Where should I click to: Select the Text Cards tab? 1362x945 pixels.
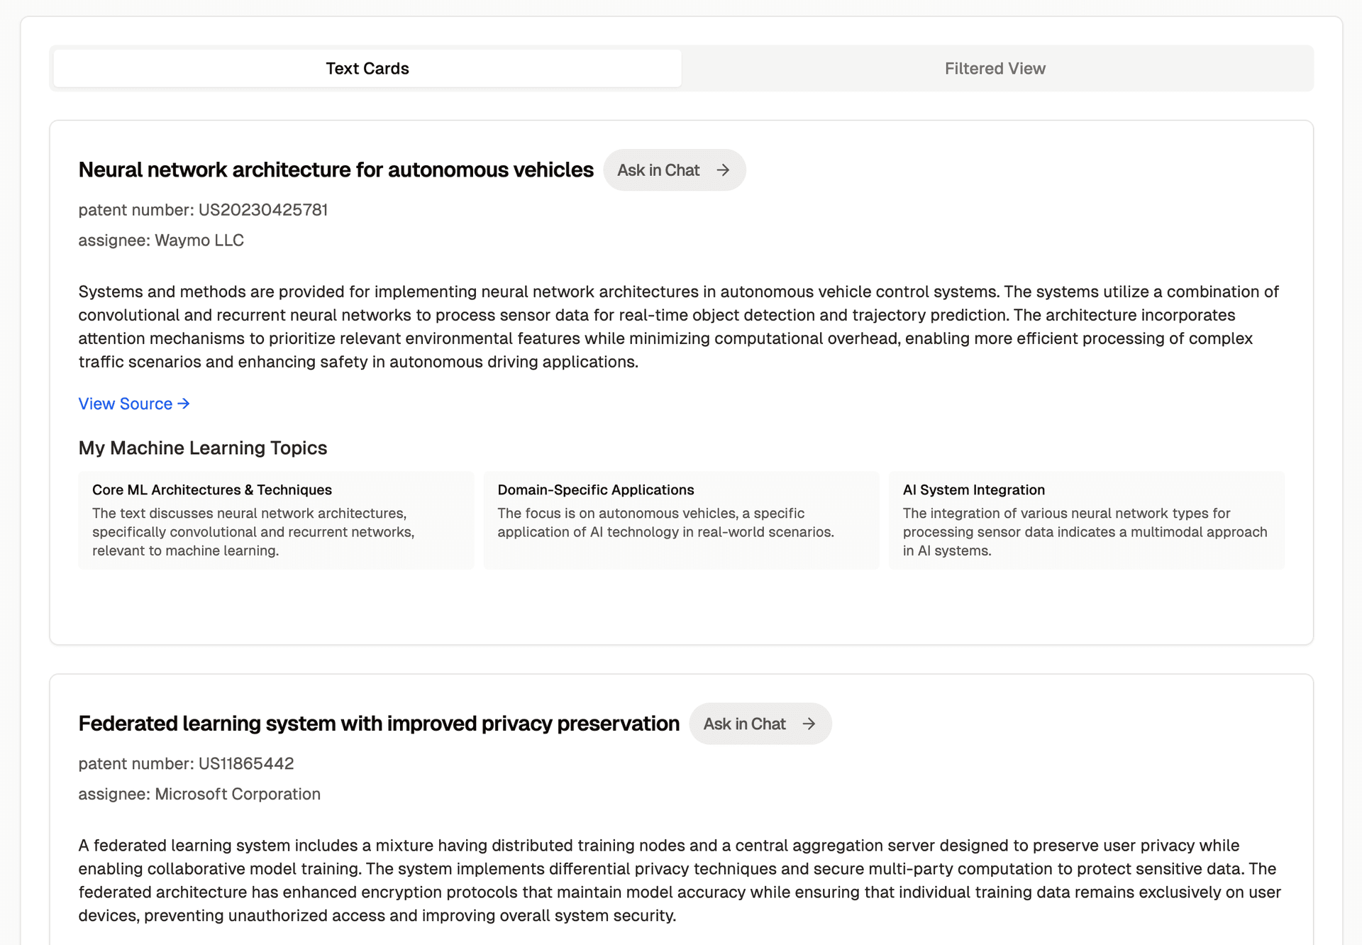pyautogui.click(x=367, y=69)
